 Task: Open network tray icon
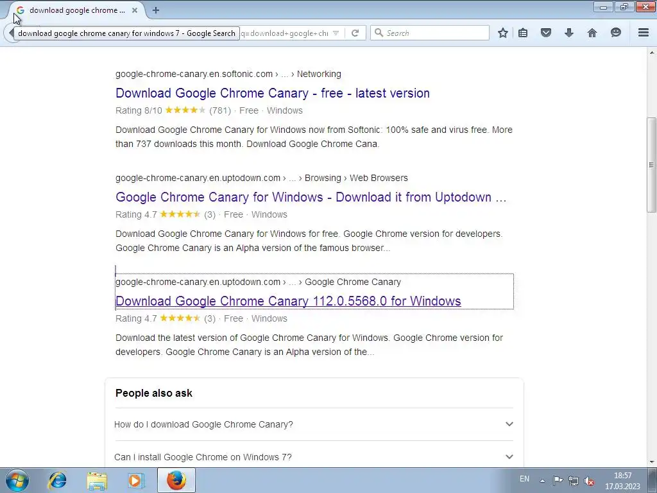point(573,480)
